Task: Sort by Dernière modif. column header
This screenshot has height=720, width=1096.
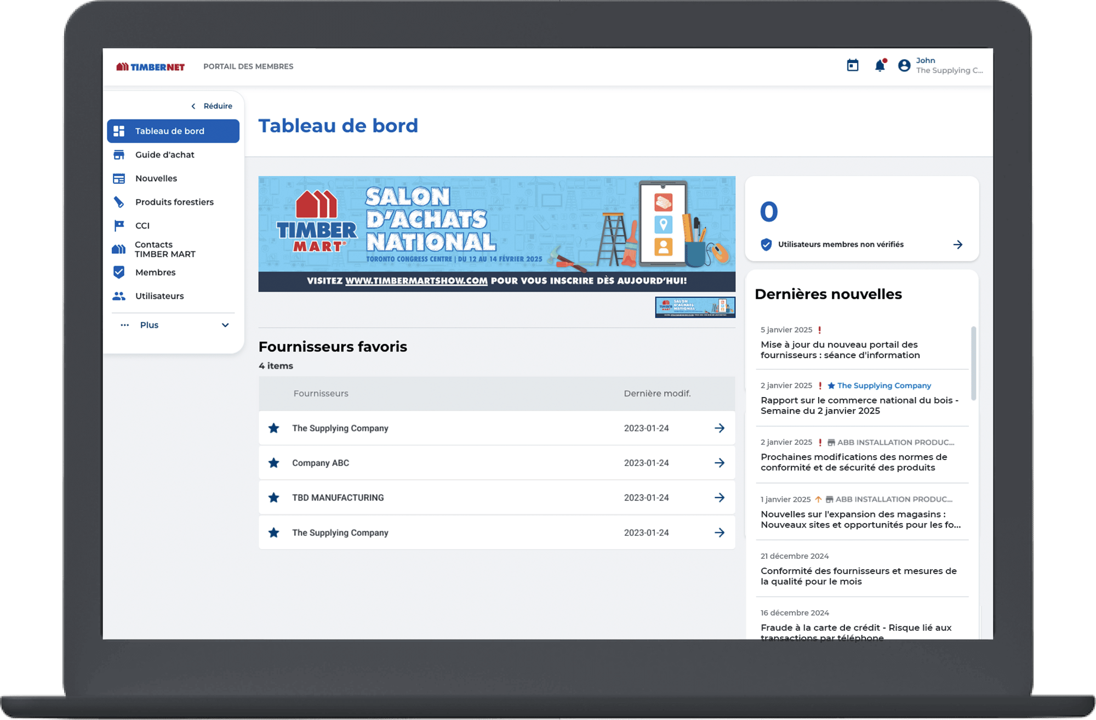Action: (x=657, y=394)
